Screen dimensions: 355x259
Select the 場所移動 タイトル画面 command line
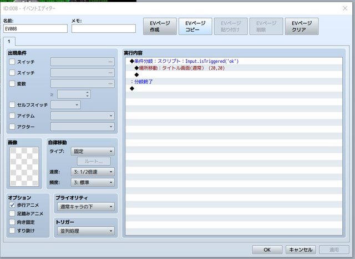(234, 68)
